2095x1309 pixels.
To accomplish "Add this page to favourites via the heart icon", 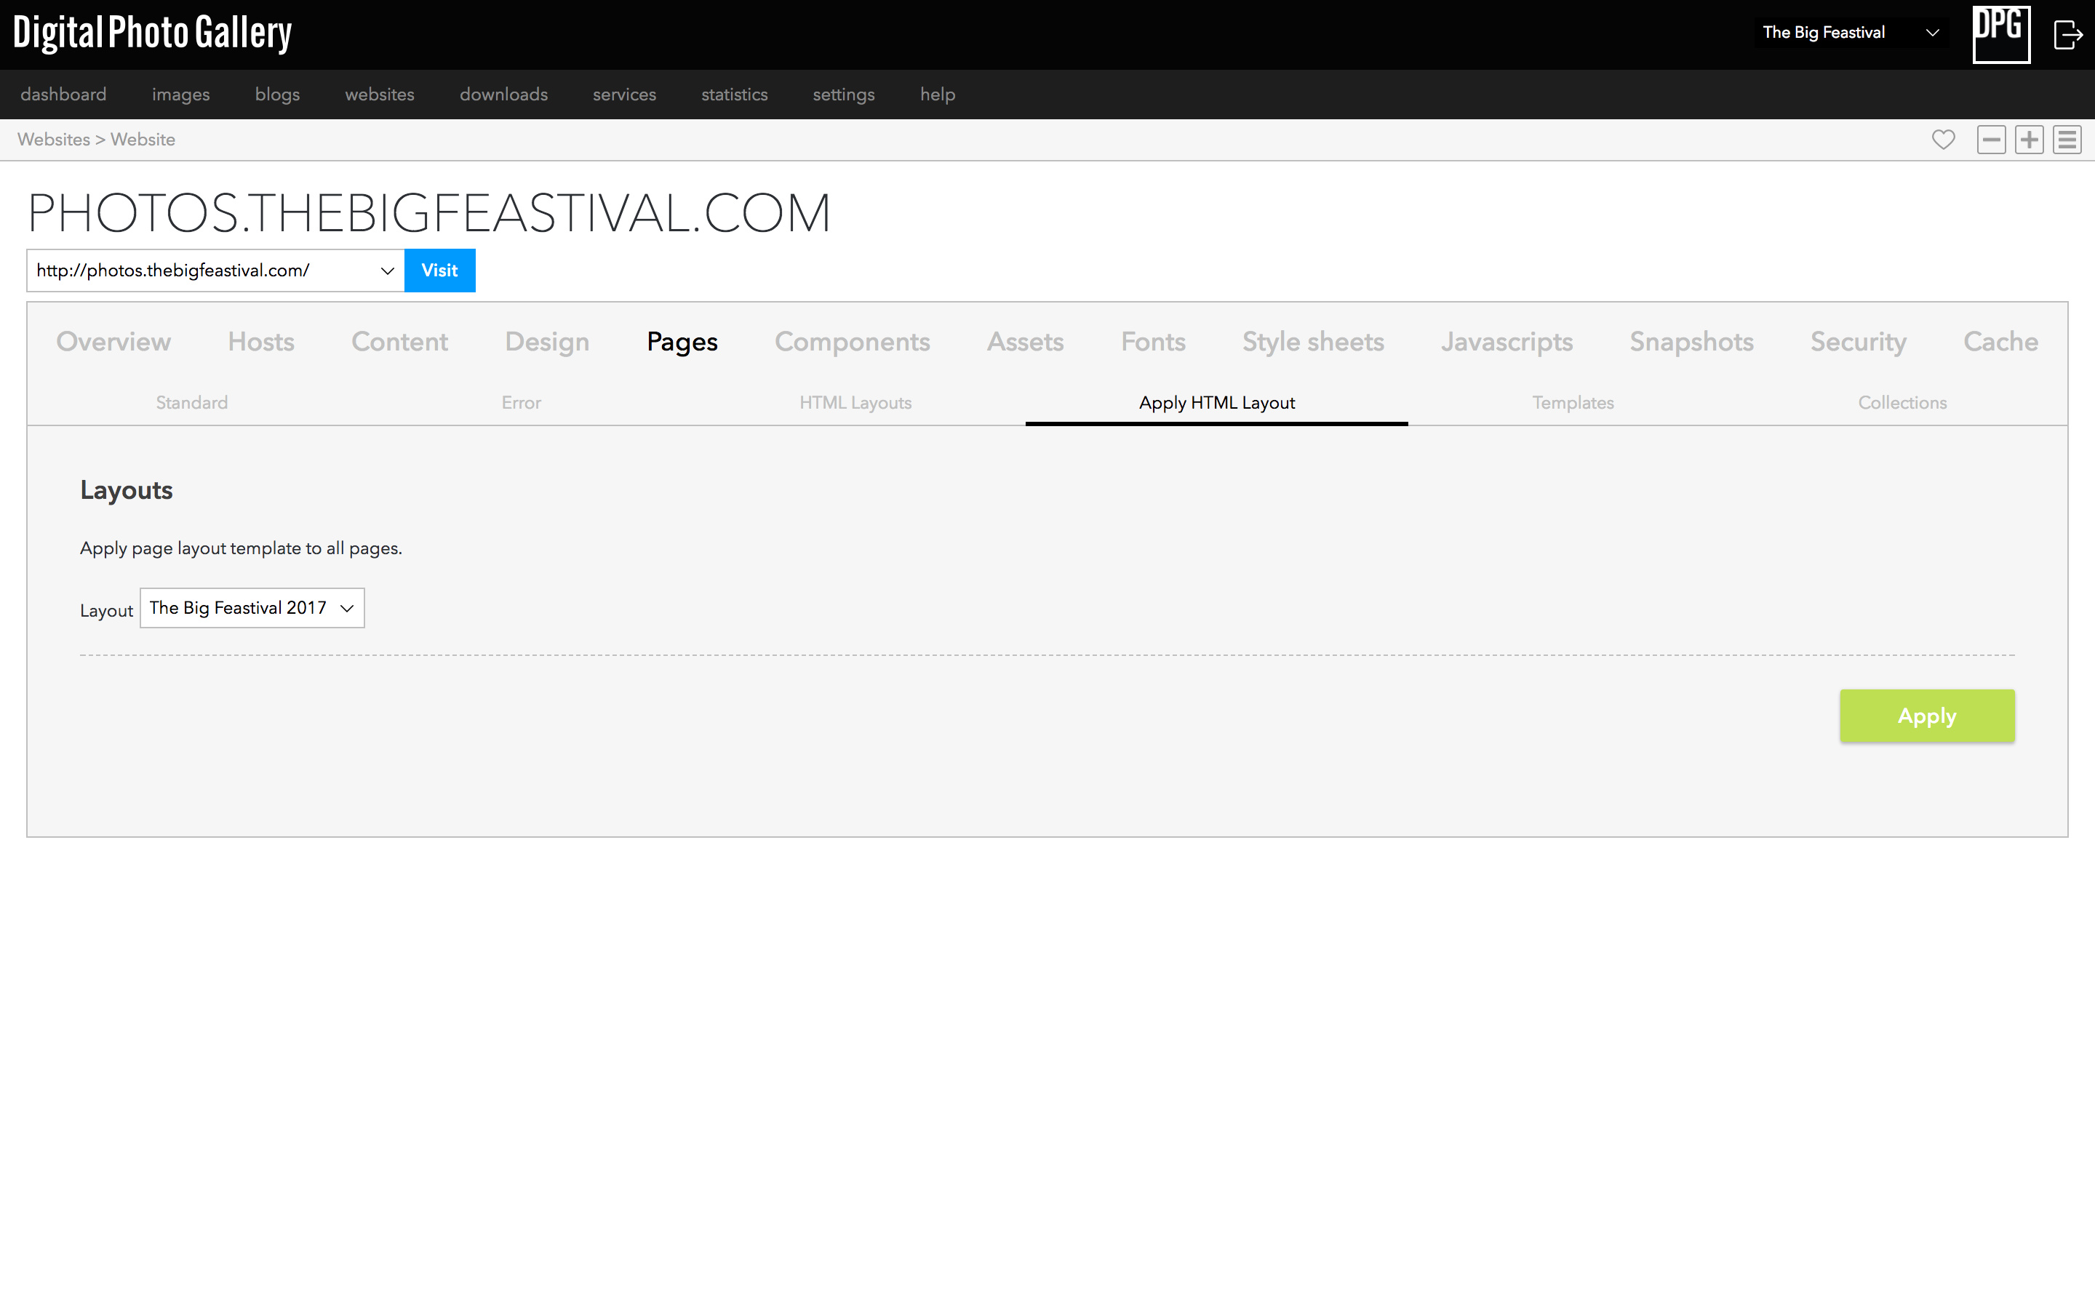I will pyautogui.click(x=1944, y=140).
